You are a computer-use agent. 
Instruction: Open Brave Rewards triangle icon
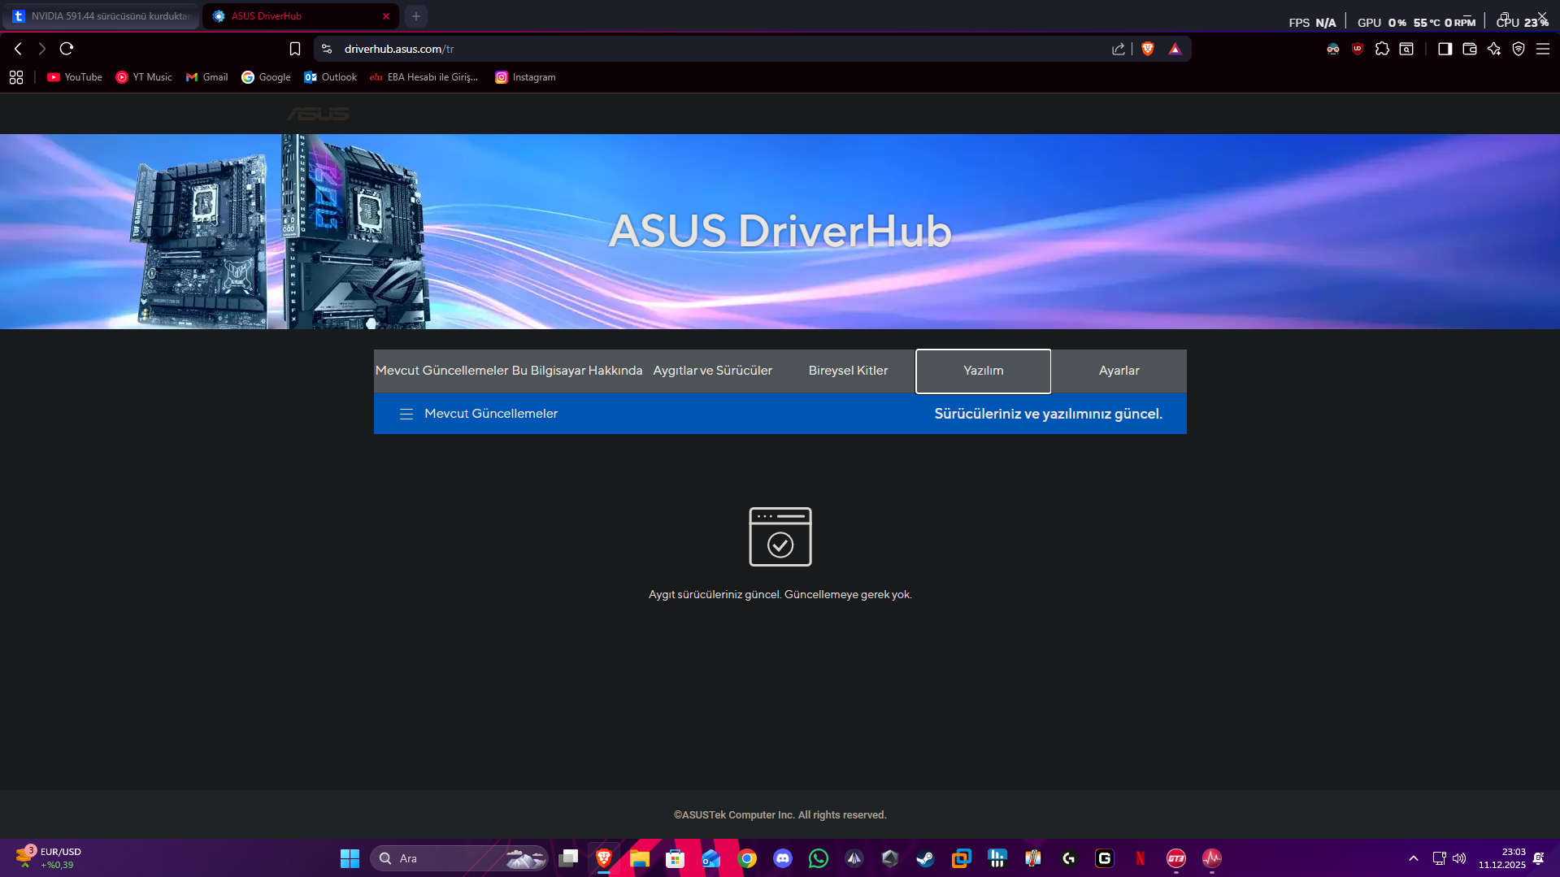pyautogui.click(x=1175, y=49)
